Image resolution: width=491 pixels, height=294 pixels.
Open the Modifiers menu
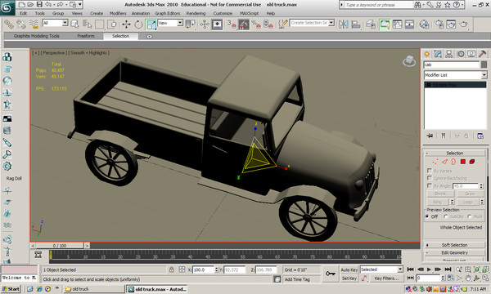[x=118, y=13]
